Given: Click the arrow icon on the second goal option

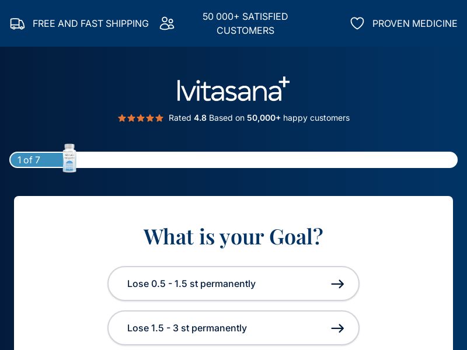Looking at the screenshot, I should click(337, 328).
